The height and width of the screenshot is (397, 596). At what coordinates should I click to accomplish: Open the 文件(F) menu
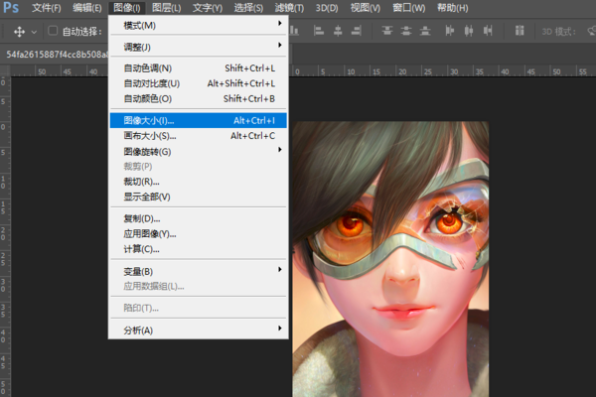pos(47,8)
